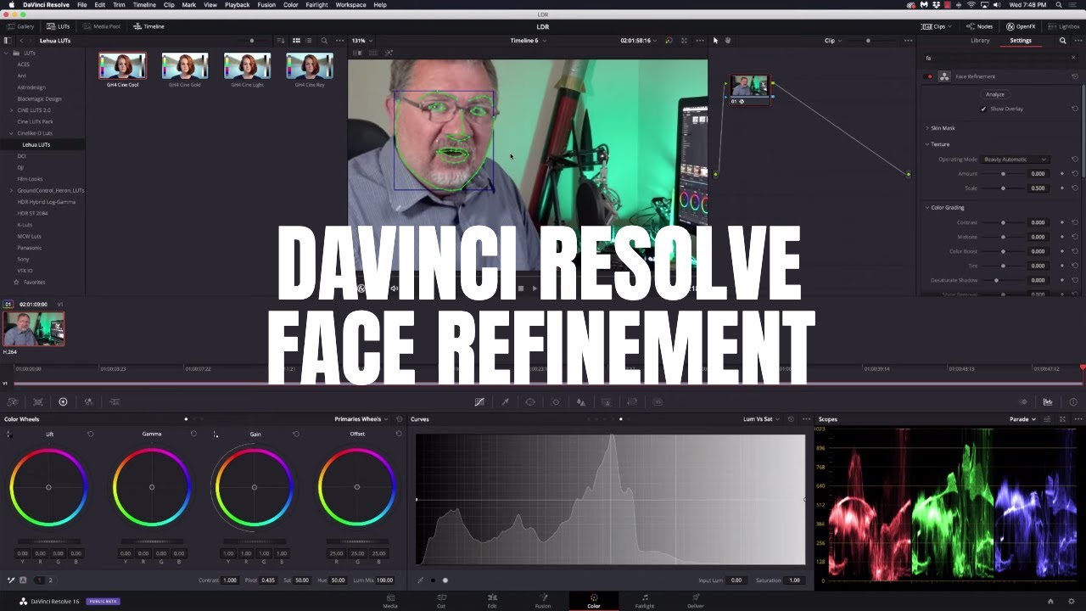This screenshot has height=611, width=1086.
Task: Switch LUT browser to list view
Action: click(308, 40)
